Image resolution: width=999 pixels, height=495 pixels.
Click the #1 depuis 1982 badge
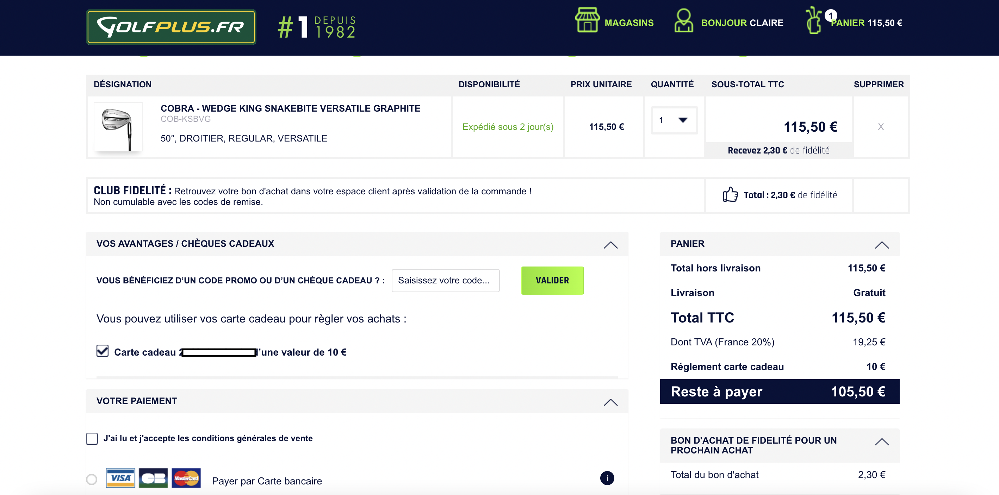[x=316, y=27]
